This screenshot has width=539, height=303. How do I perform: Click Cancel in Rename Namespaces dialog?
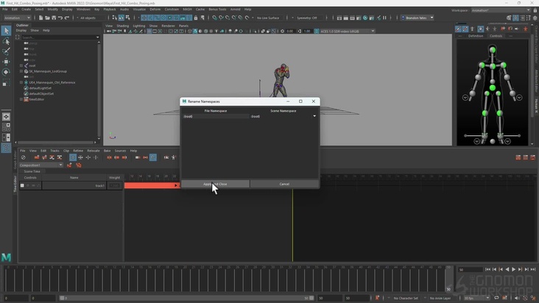pyautogui.click(x=284, y=185)
